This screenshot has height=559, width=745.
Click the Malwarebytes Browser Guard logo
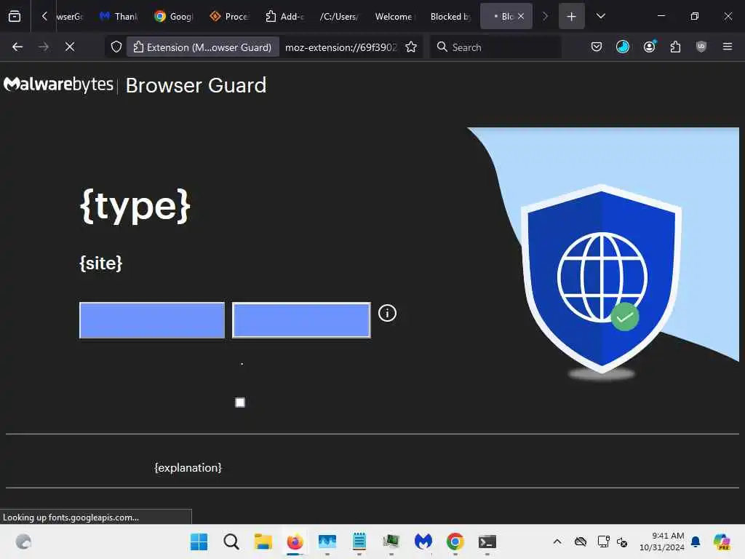tap(135, 85)
